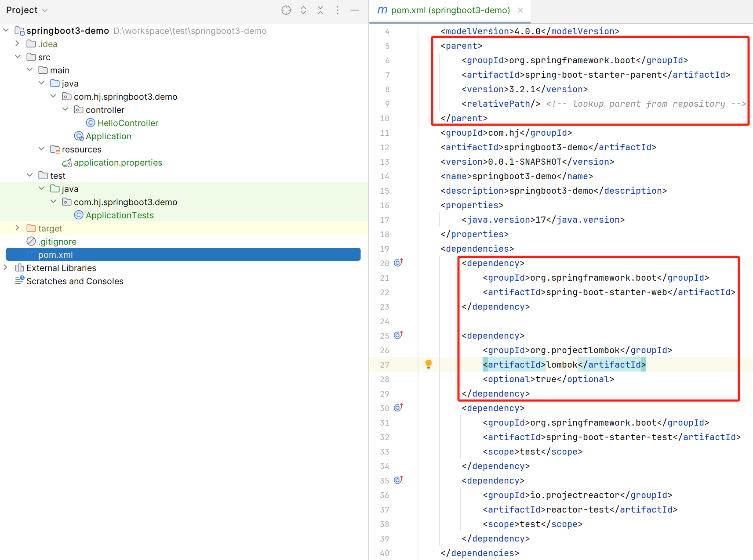The width and height of the screenshot is (753, 560).
Task: Click the description tag on line 15
Action: click(x=554, y=191)
